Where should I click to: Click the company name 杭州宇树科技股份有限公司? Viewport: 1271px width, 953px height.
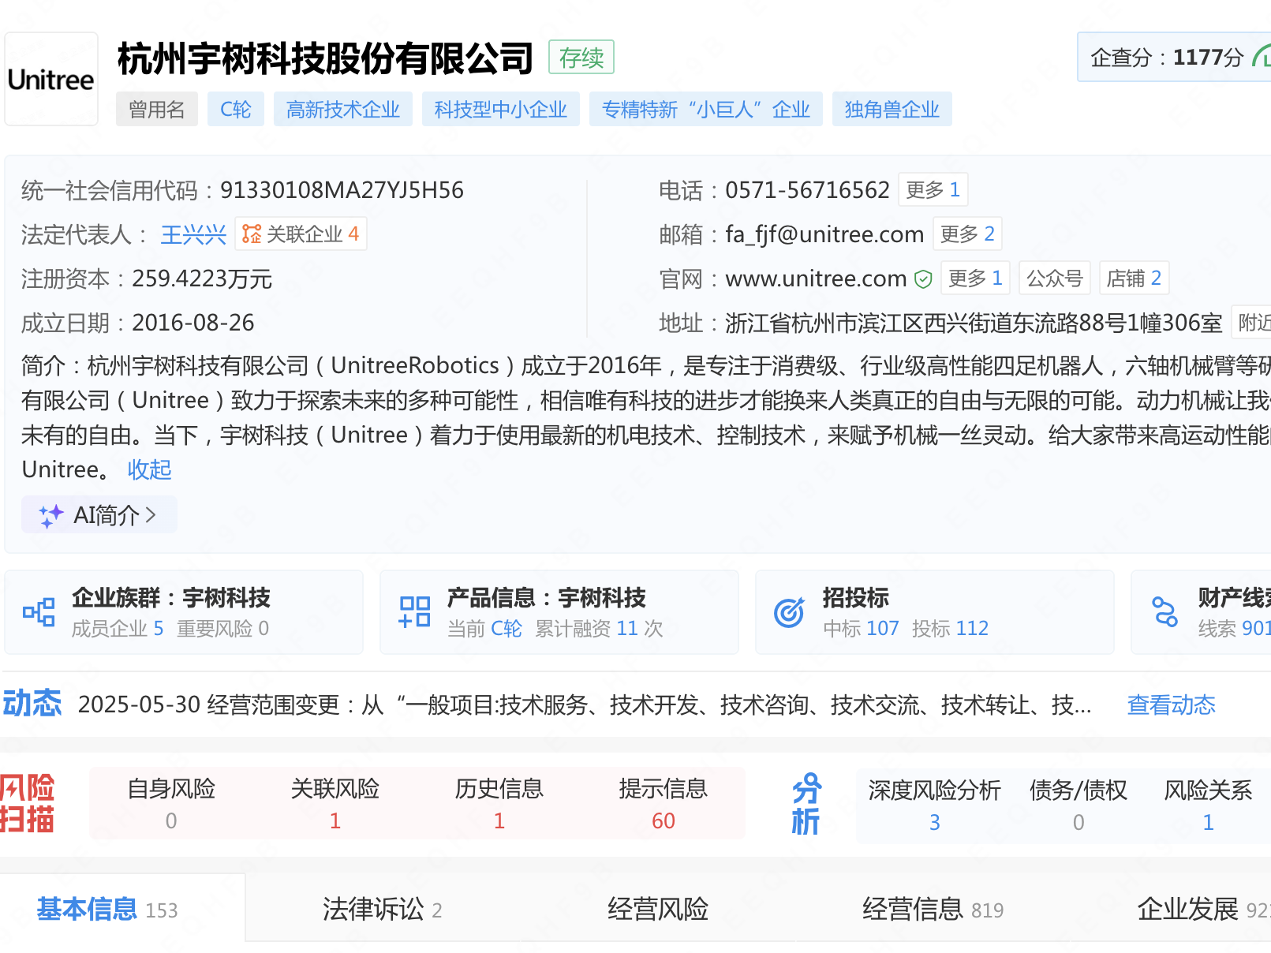pyautogui.click(x=326, y=58)
